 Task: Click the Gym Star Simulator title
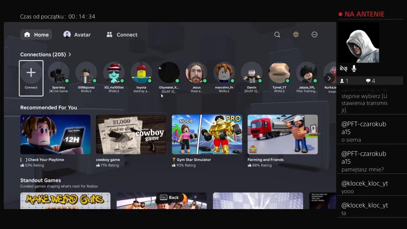coord(191,160)
